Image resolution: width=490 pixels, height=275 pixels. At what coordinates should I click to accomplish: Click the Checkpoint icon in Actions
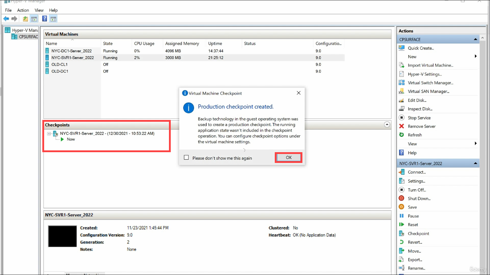point(402,233)
